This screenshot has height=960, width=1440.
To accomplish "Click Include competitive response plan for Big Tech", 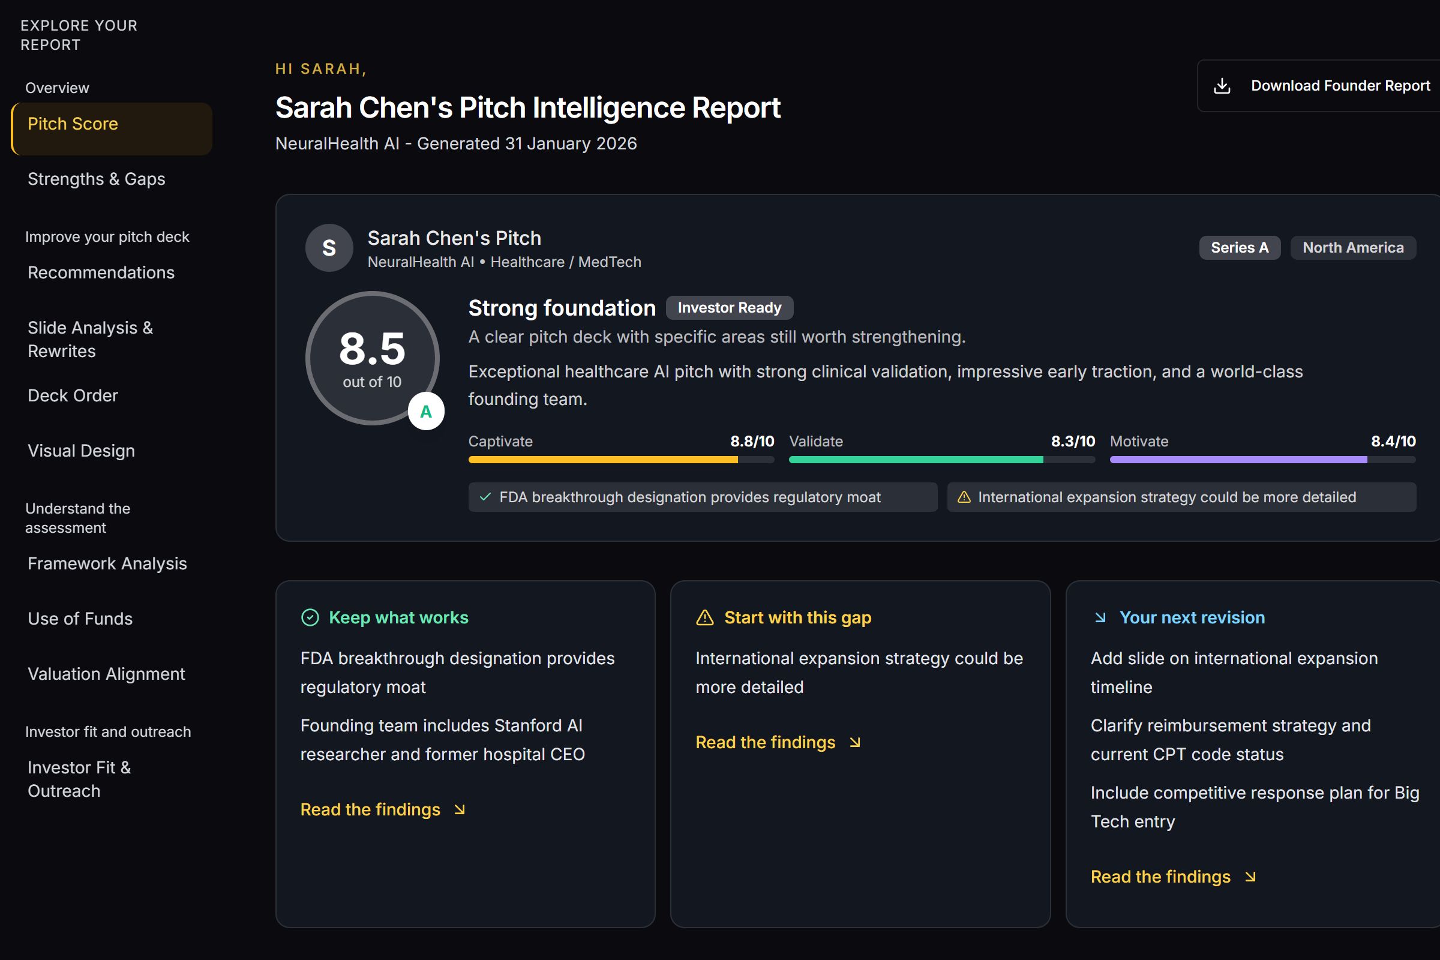I will pos(1255,807).
